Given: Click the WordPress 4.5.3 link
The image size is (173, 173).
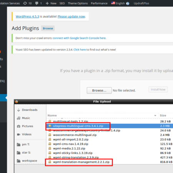Looking at the screenshot, I should [27, 17].
